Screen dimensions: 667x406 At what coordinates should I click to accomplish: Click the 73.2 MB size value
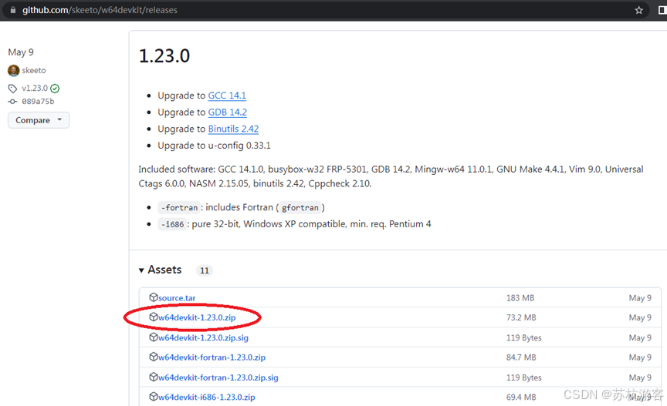(521, 317)
